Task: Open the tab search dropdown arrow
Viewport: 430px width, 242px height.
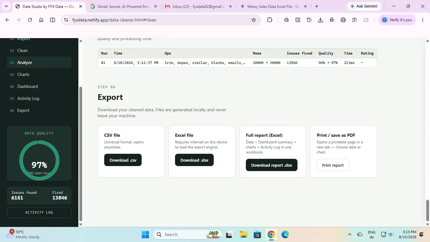Action: click(6, 6)
